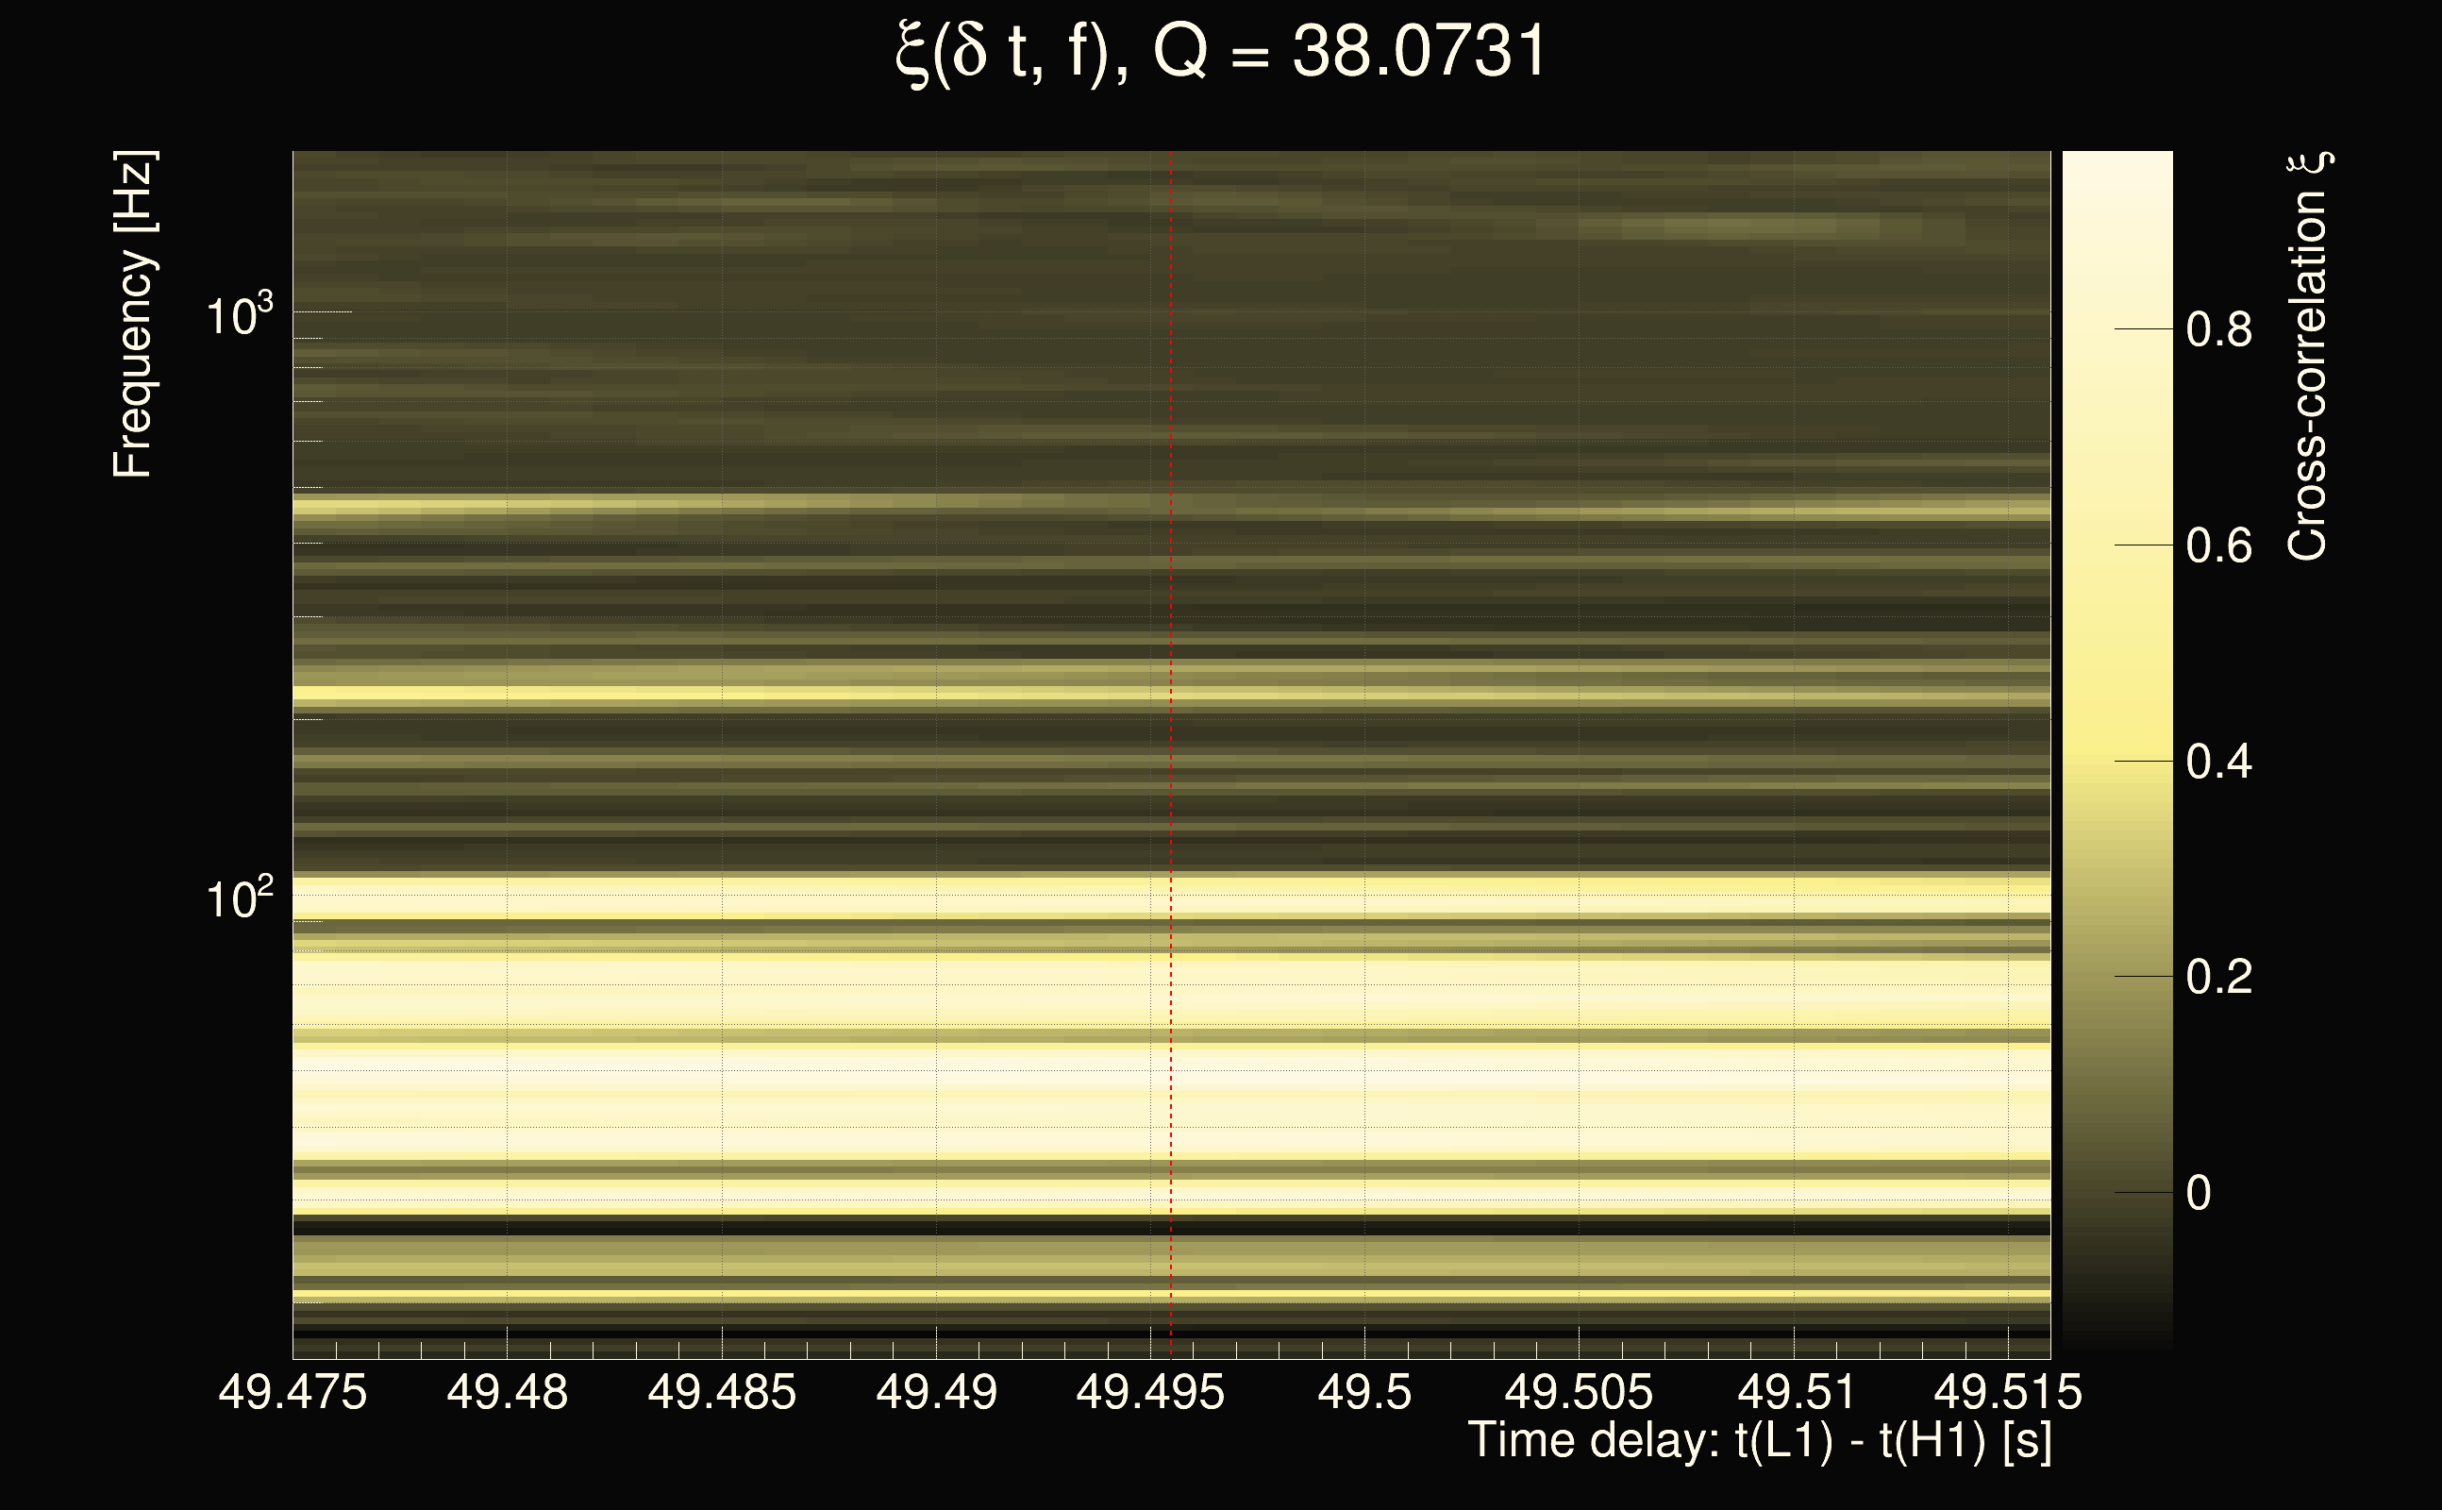
Task: Click the Time delay t(L1) - t(H1) axis label
Action: (1759, 1440)
